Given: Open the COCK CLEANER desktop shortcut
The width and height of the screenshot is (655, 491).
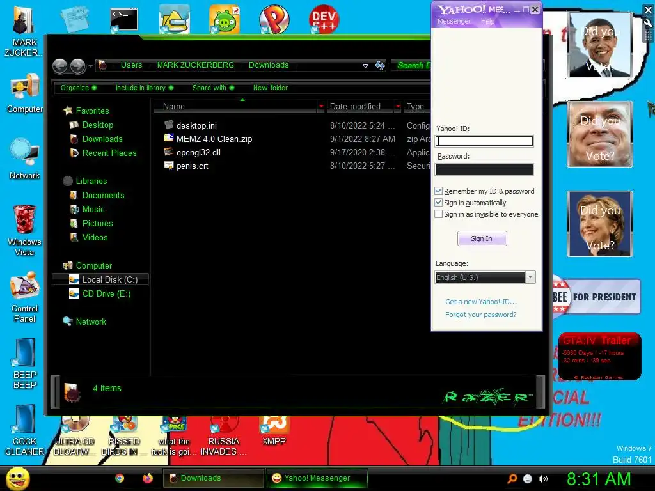Looking at the screenshot, I should pyautogui.click(x=25, y=430).
